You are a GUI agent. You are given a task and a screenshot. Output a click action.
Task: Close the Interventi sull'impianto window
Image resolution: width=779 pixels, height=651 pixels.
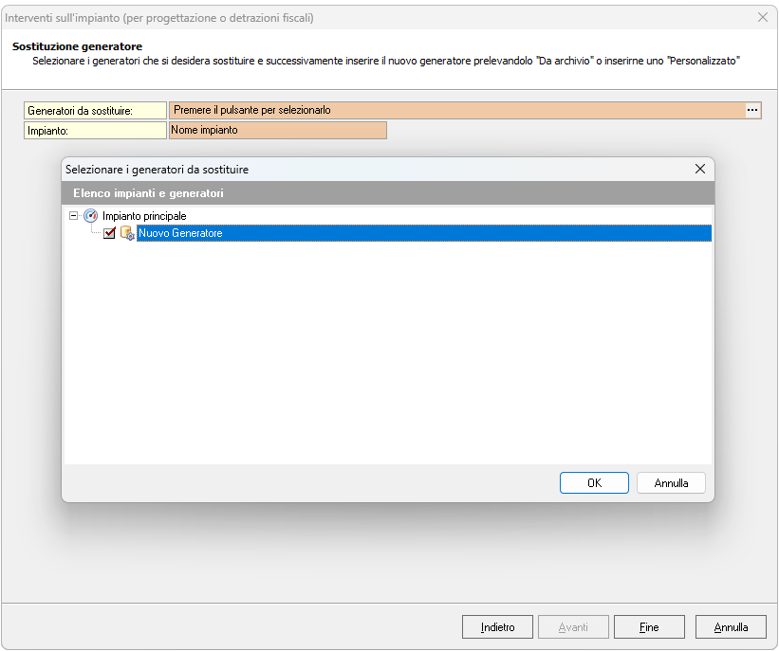point(762,17)
